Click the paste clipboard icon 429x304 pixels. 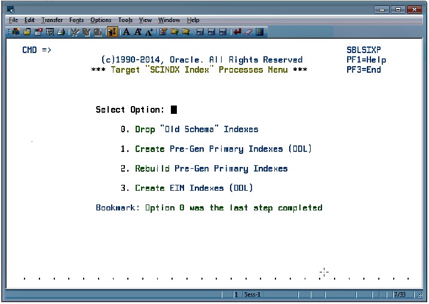[98, 32]
